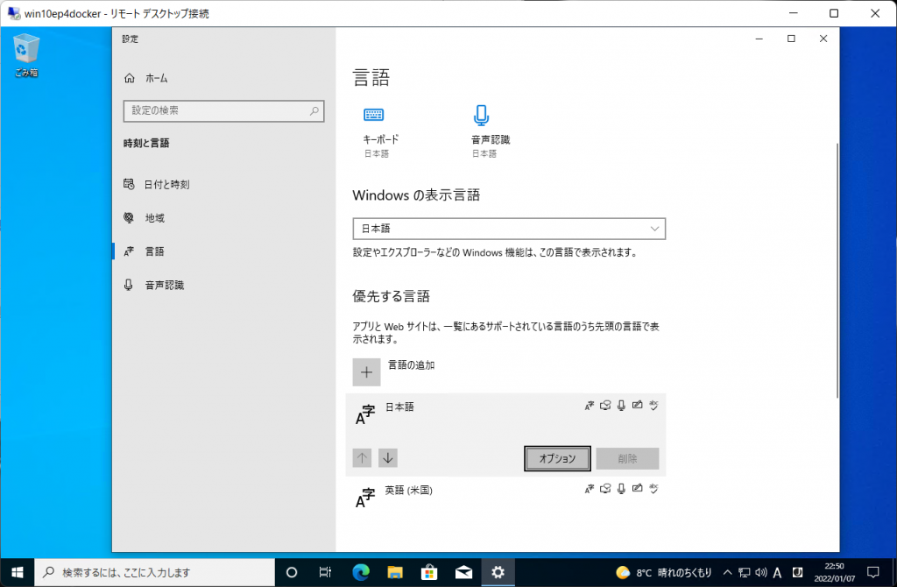Click the A字 icon beside 日本語
The height and width of the screenshot is (587, 897).
[x=365, y=414]
